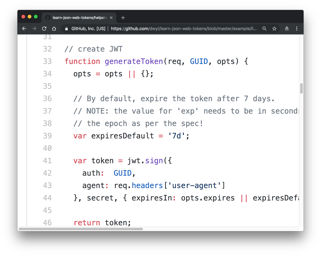Open Chrome's three-dot menu
The height and width of the screenshot is (256, 321).
297,29
